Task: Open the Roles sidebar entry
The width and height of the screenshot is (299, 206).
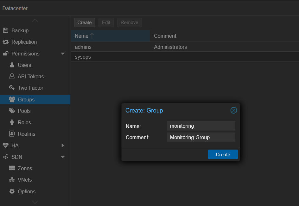Action: [35, 122]
